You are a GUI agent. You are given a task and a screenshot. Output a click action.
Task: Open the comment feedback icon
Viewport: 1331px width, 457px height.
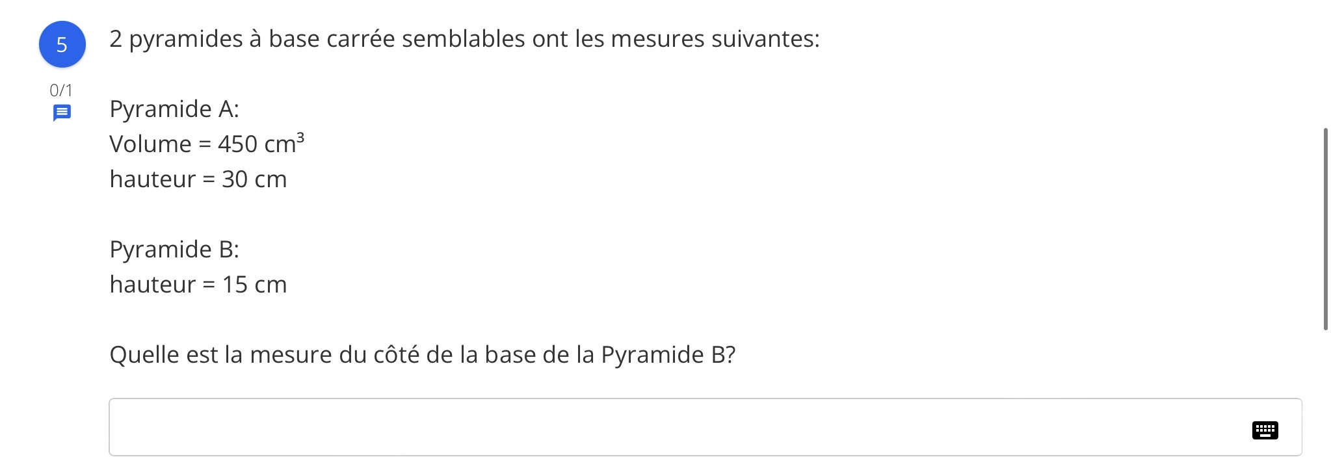[62, 113]
